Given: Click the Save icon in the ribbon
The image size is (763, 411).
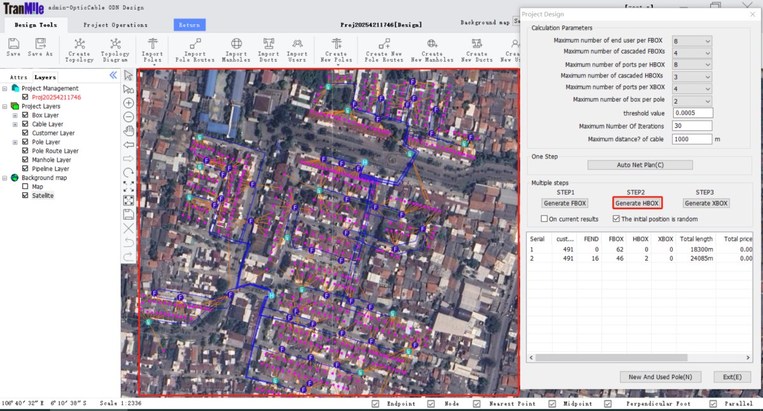Looking at the screenshot, I should point(13,44).
